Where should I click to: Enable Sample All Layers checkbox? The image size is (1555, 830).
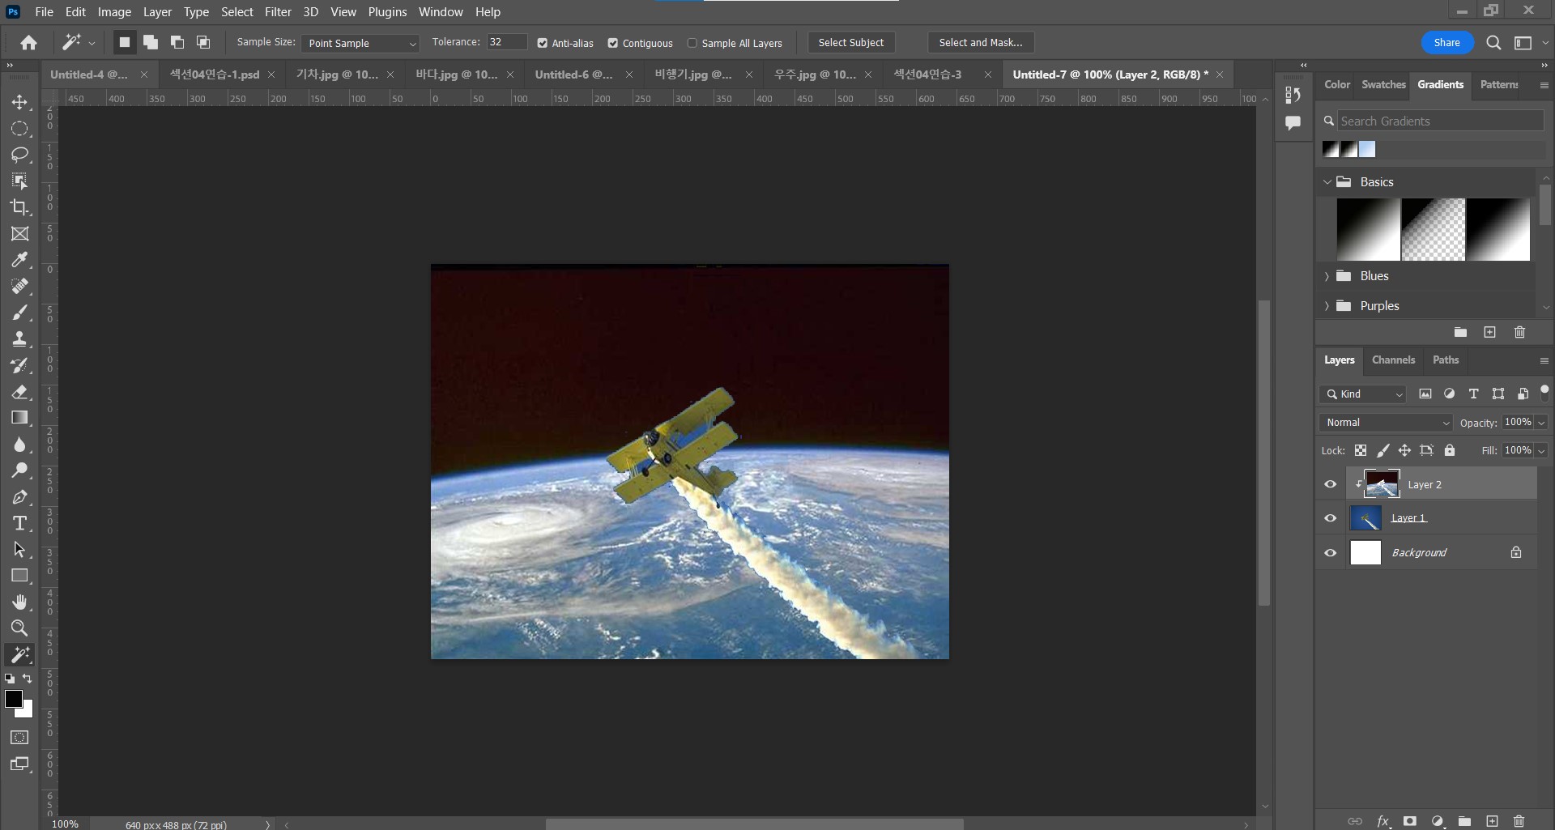[x=692, y=43]
